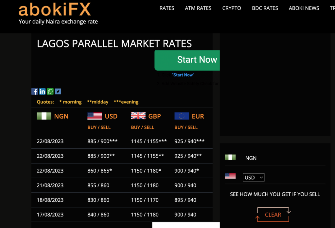
Task: Open the USD currency dropdown
Action: pyautogui.click(x=254, y=178)
